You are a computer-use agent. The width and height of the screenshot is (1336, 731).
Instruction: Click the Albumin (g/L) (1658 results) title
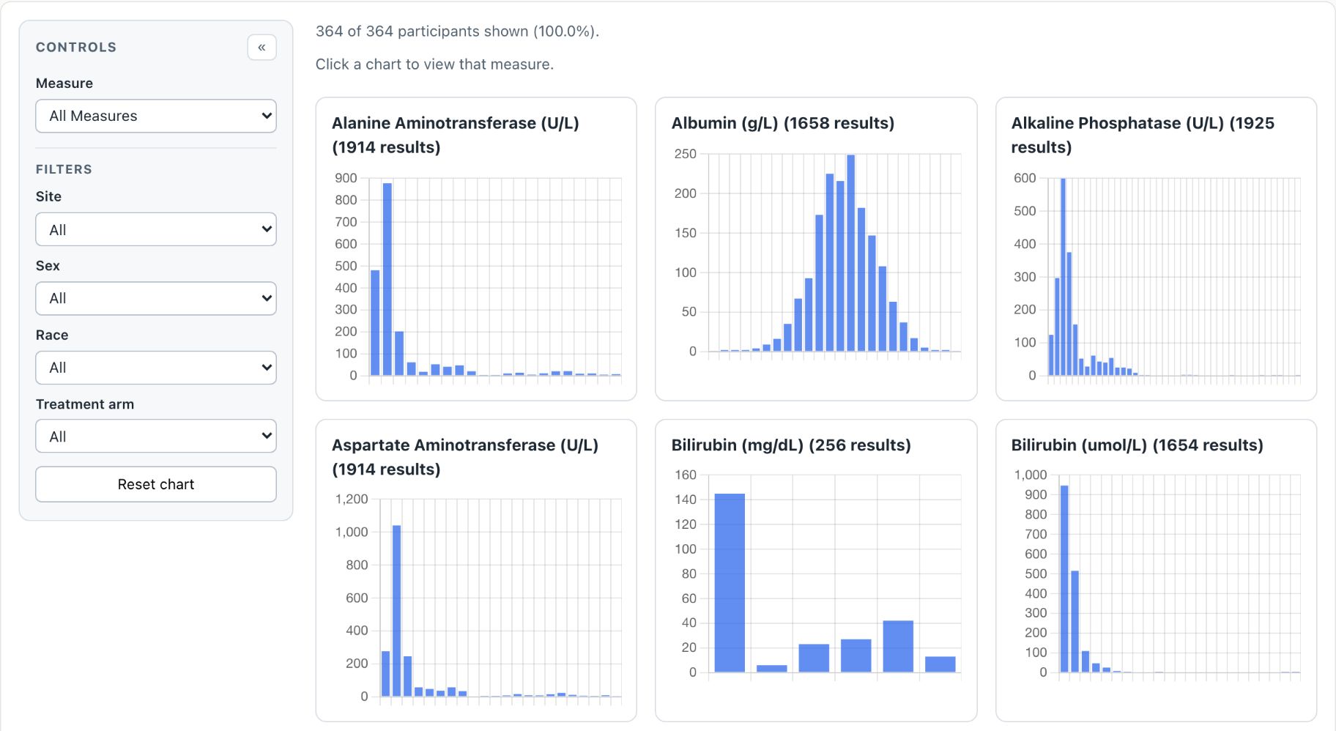point(783,123)
